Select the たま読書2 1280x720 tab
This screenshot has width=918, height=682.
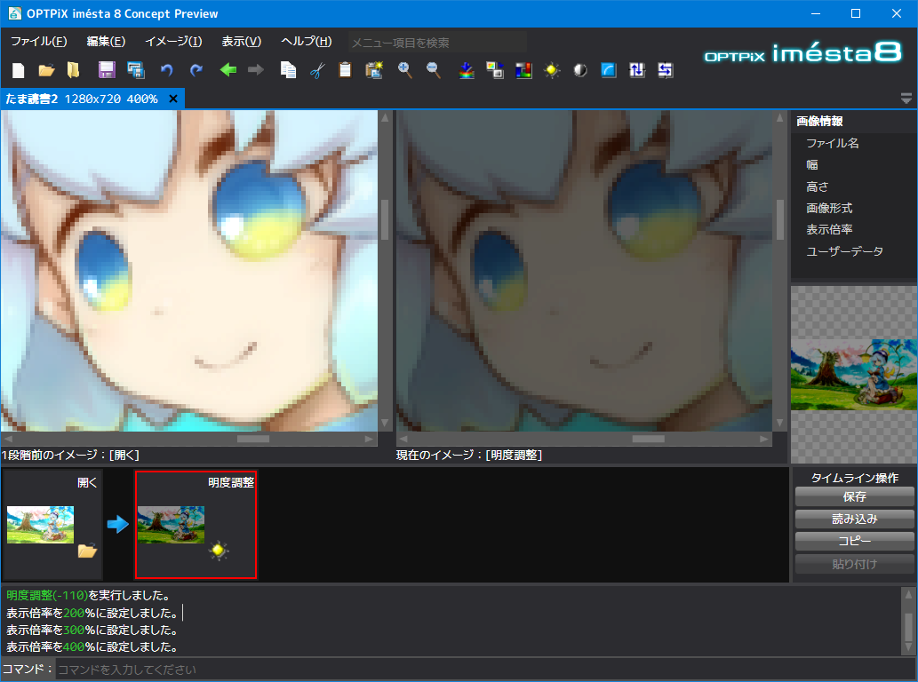82,99
